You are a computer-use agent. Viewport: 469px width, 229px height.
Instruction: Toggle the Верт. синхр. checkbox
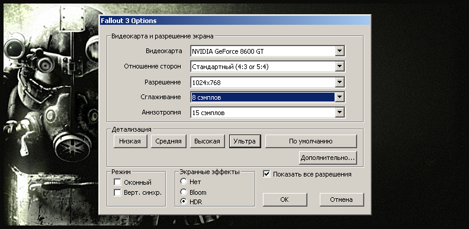[118, 192]
